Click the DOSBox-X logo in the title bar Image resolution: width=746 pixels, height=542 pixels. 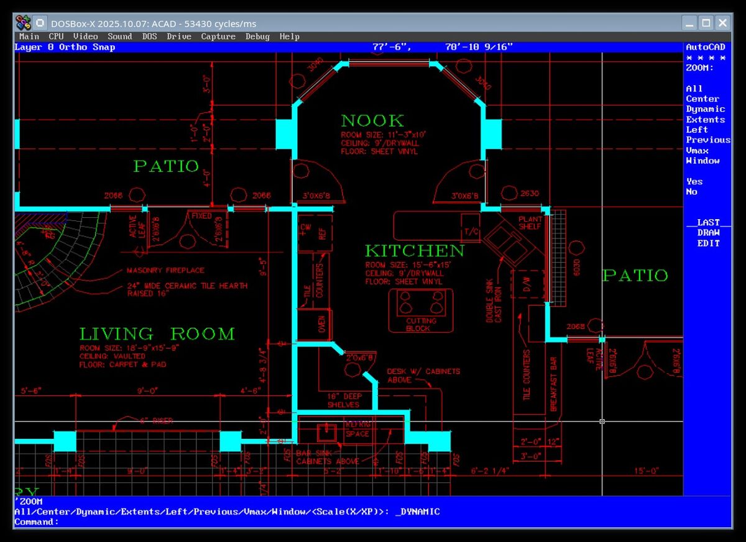[24, 23]
